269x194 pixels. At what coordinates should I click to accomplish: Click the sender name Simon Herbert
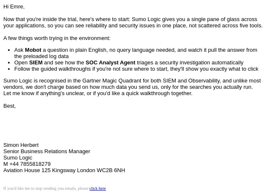pos(21,145)
